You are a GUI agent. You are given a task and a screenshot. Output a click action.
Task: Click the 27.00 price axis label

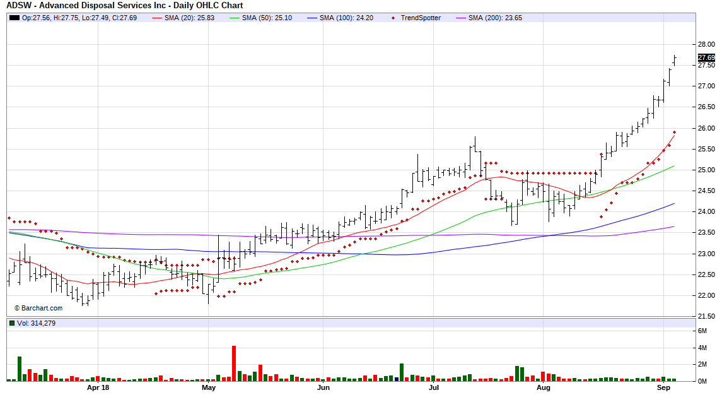pyautogui.click(x=706, y=86)
